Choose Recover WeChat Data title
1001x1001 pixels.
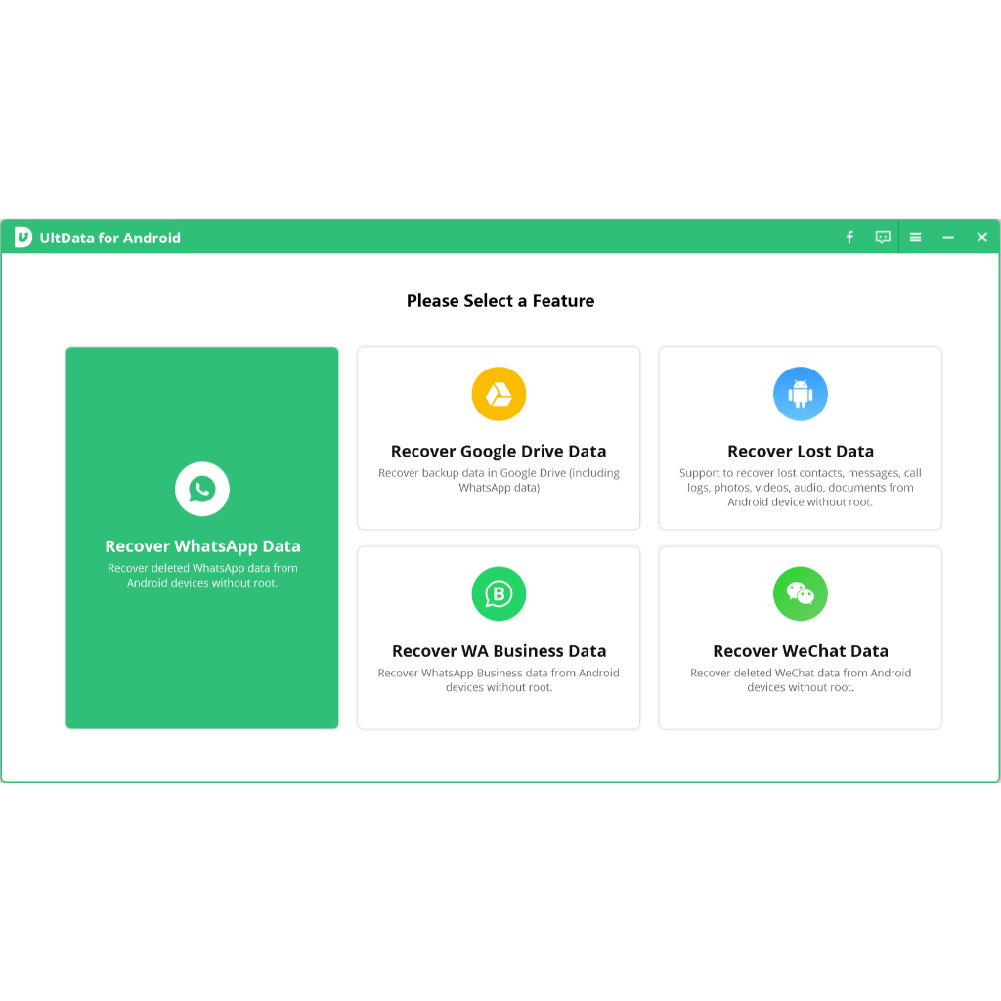tap(801, 651)
